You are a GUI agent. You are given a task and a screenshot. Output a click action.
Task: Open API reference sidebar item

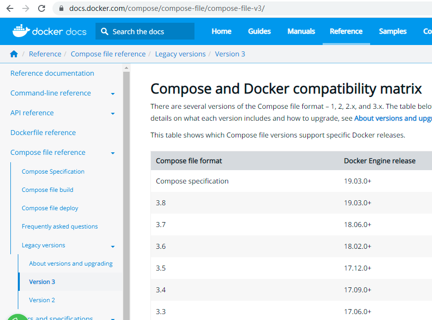point(32,113)
